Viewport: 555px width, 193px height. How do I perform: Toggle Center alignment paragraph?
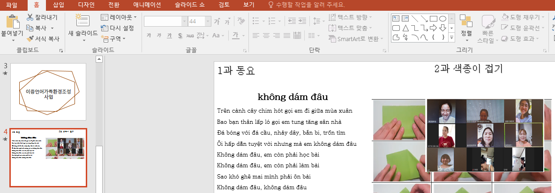point(266,36)
